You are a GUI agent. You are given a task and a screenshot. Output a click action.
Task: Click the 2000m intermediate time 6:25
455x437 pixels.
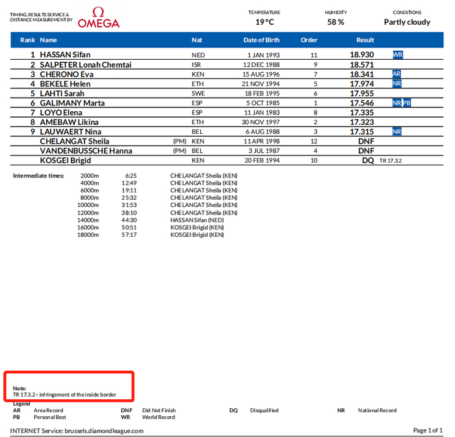coord(131,176)
